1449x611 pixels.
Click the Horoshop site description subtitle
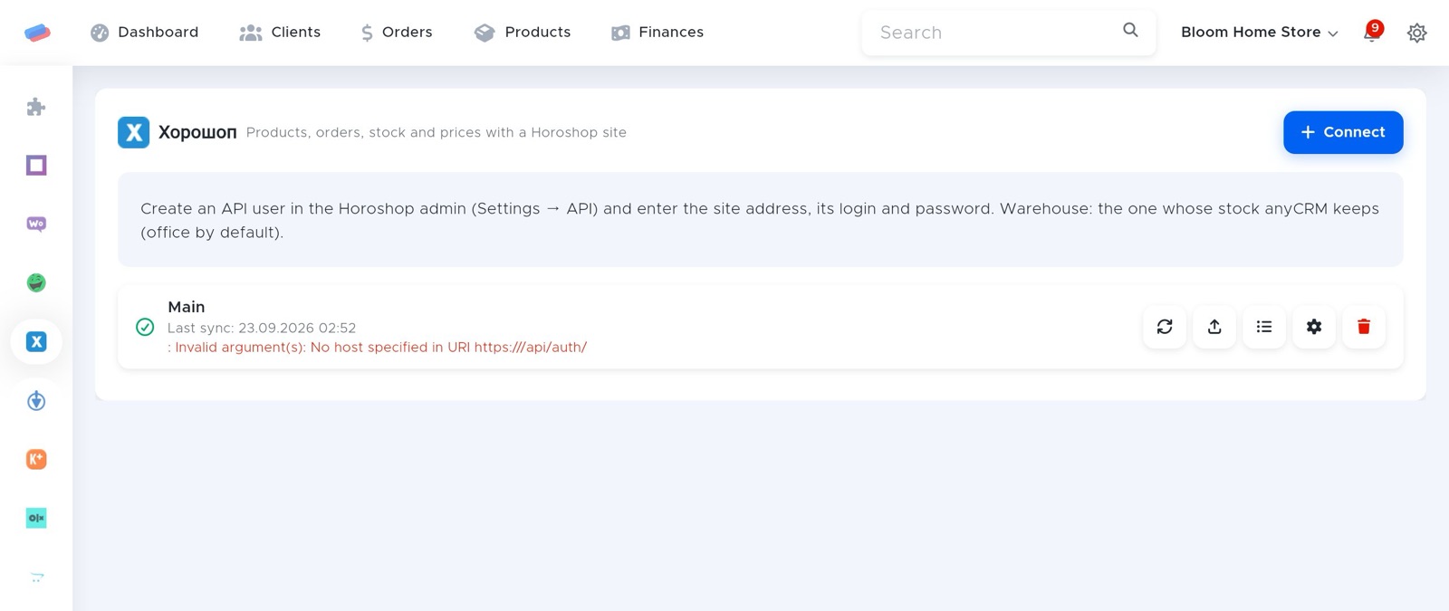point(437,132)
